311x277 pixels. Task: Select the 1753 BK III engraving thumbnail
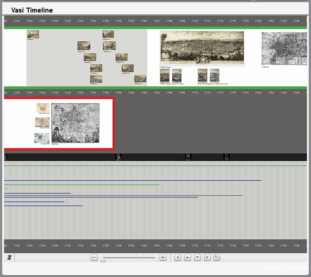tap(90, 57)
